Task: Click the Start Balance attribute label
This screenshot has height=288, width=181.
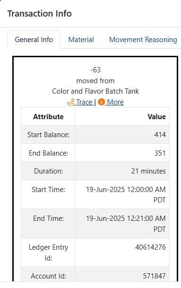Action: point(48,135)
